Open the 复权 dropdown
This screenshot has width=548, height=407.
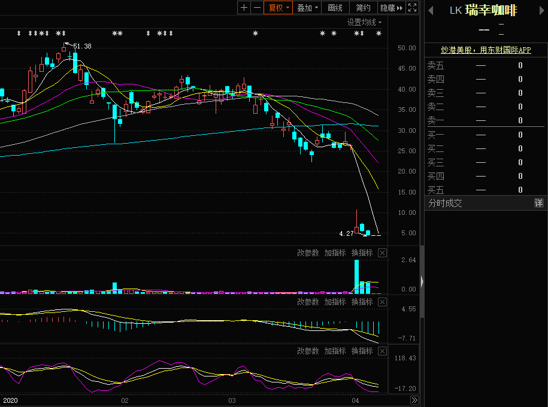[278, 8]
